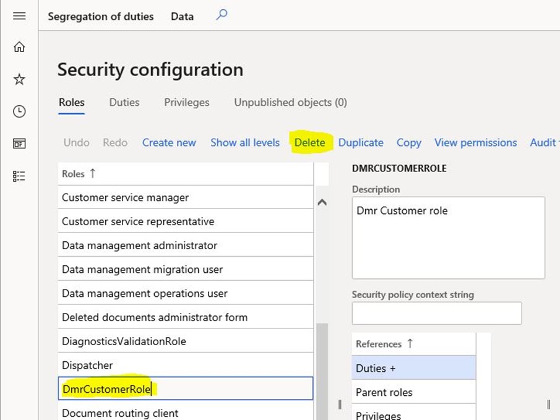Screen dimensions: 560x420
Task: Open Recent clock icon in sidebar
Action: point(19,111)
